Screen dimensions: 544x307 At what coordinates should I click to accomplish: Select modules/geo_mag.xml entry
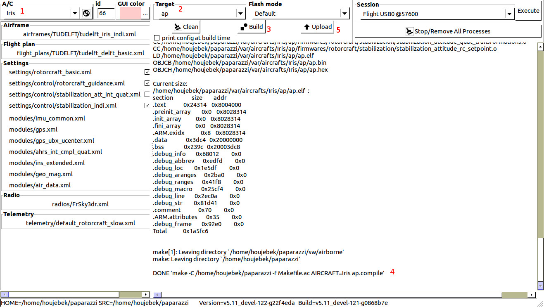(x=41, y=174)
